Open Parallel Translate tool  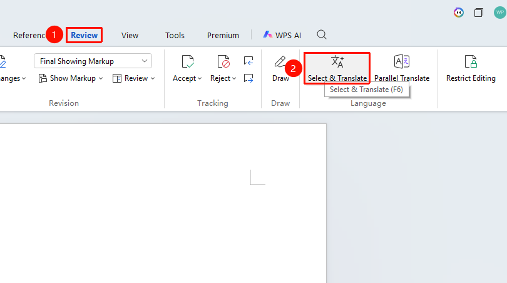402,68
